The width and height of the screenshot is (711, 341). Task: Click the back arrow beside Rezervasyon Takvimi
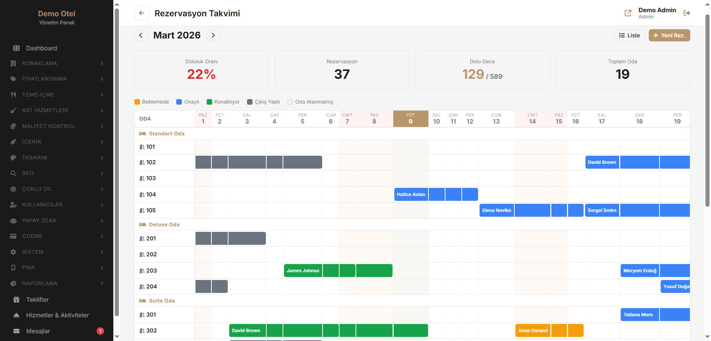[141, 13]
